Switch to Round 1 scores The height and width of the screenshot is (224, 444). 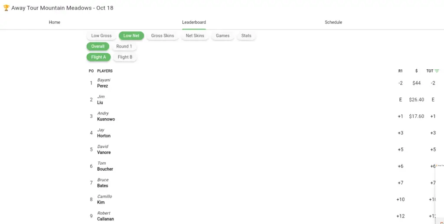click(x=124, y=46)
